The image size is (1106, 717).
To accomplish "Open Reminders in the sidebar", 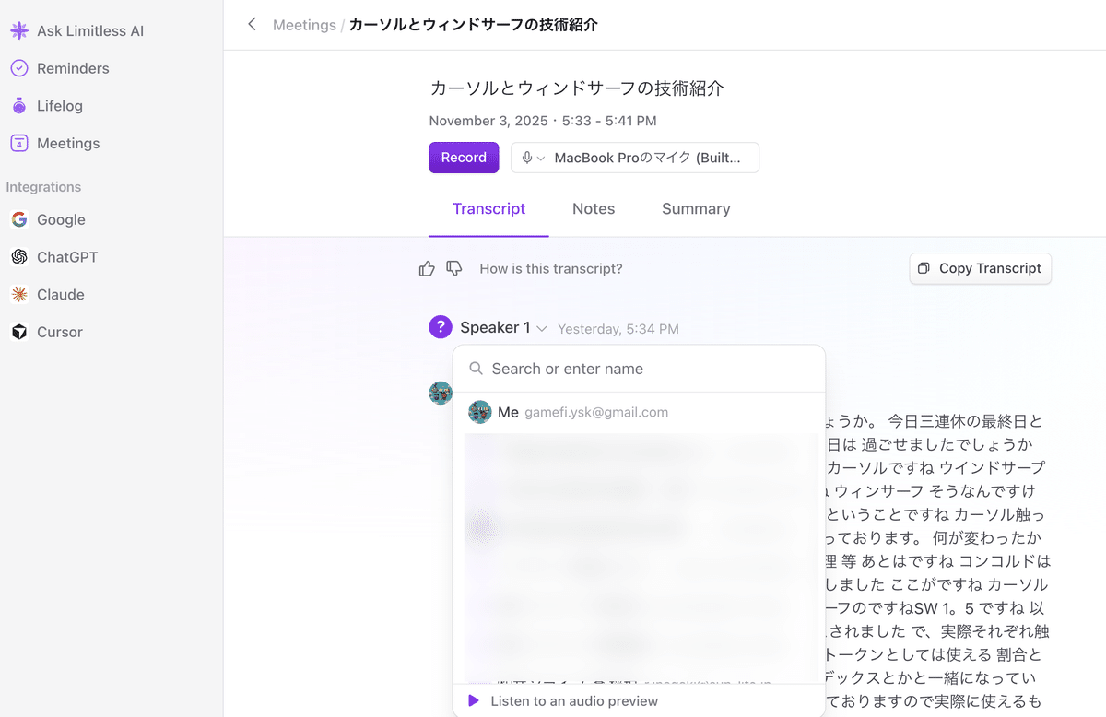I will (x=73, y=68).
